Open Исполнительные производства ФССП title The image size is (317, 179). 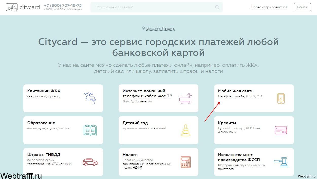[x=239, y=157]
